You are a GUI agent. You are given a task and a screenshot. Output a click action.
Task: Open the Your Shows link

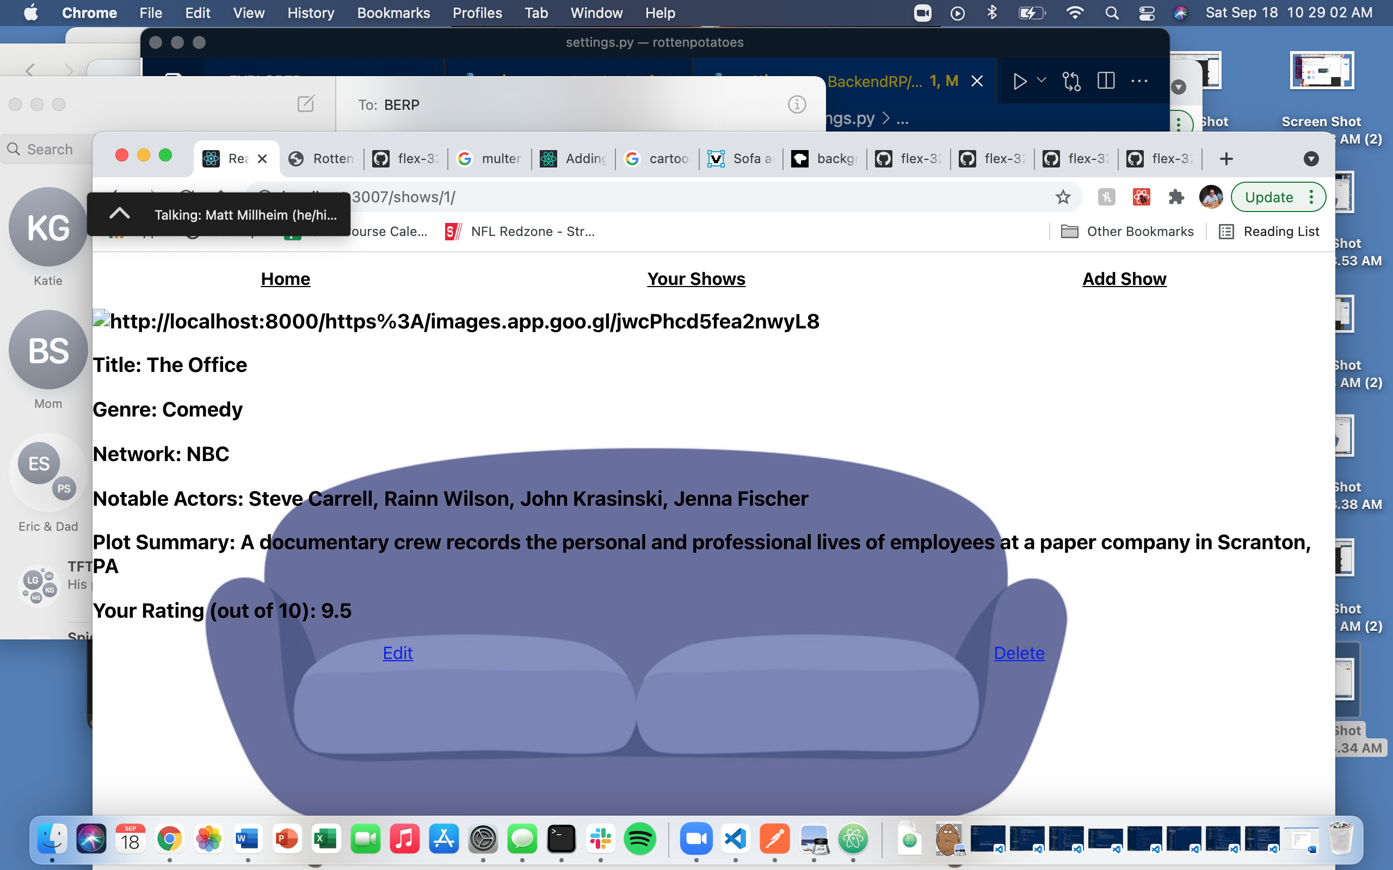(696, 279)
